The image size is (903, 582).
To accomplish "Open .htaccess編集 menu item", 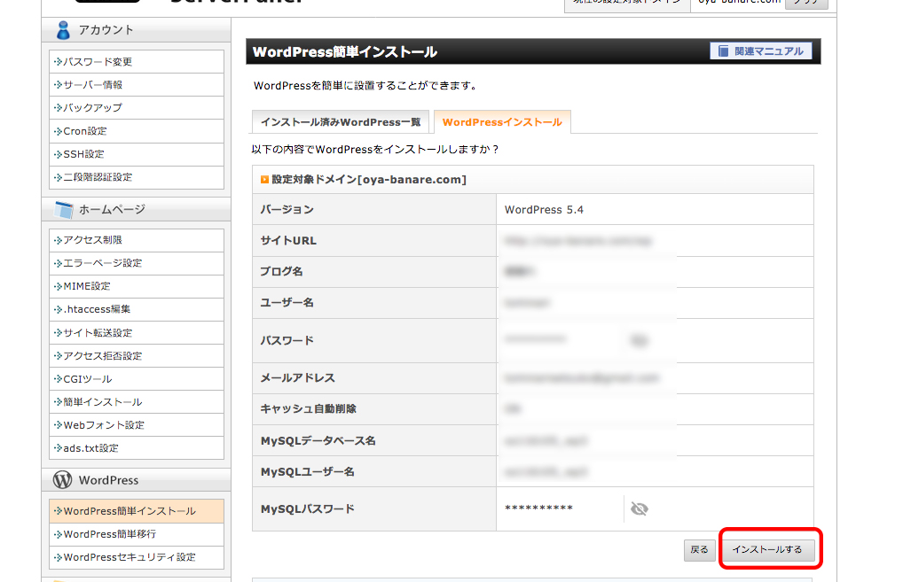I will [x=137, y=309].
